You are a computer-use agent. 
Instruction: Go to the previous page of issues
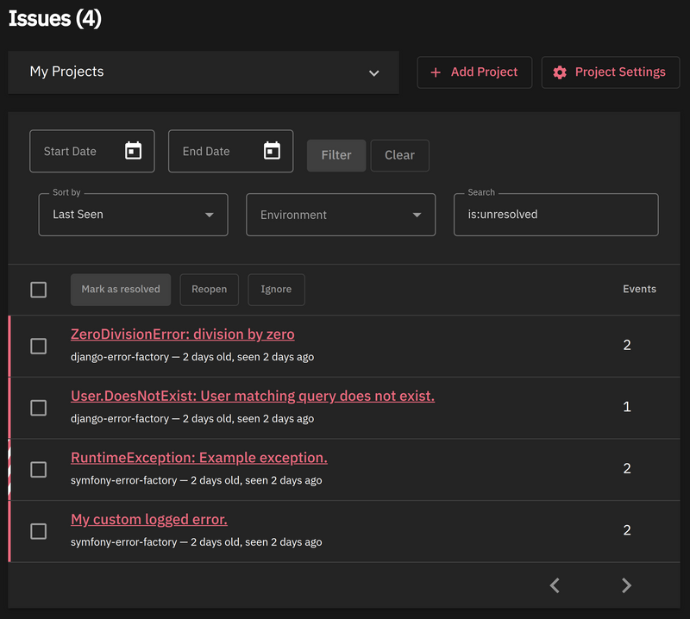coord(555,585)
